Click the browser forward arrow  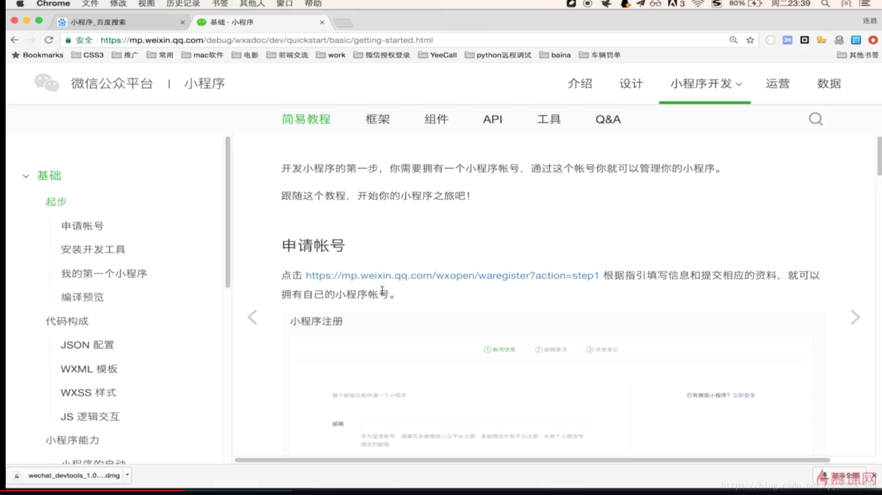[x=32, y=40]
